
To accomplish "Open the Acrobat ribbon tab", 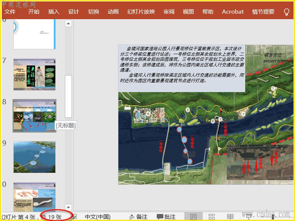I will click(x=233, y=12).
